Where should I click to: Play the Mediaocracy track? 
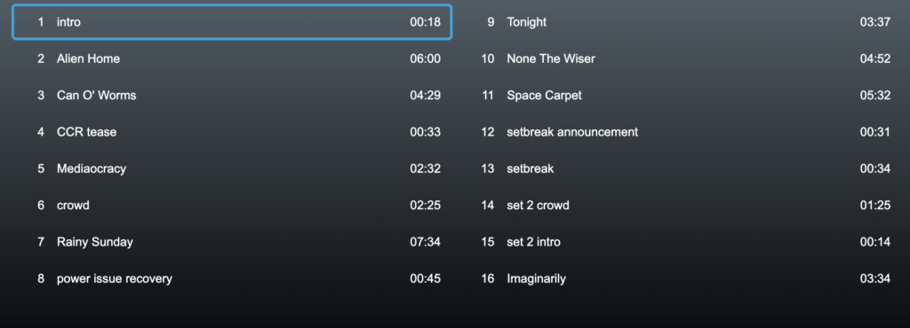(232, 169)
